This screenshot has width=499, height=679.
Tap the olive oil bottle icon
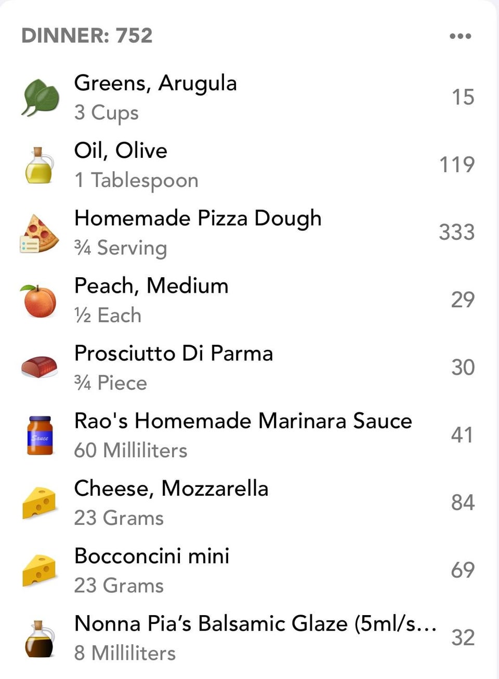(x=40, y=165)
